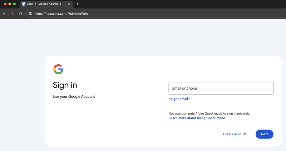Viewport: 286px width, 151px height.
Task: Click the Google favicon in the tab
Action: 24,4
